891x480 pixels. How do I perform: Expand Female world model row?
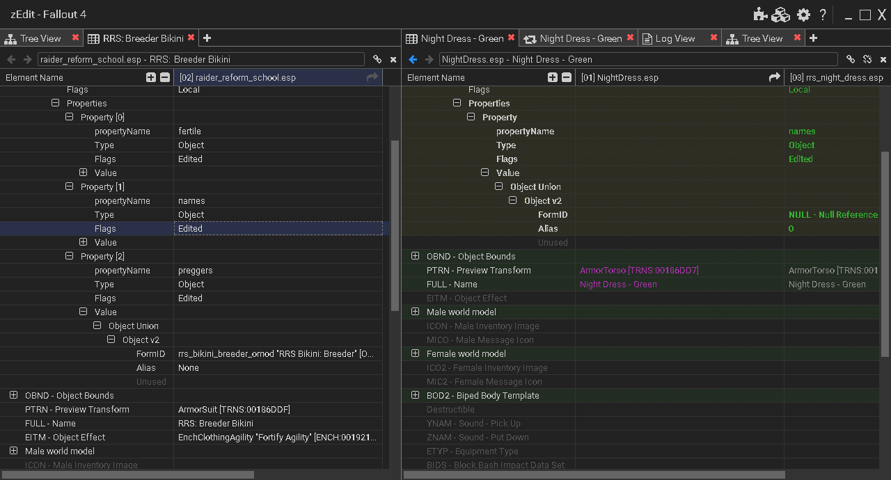click(415, 353)
